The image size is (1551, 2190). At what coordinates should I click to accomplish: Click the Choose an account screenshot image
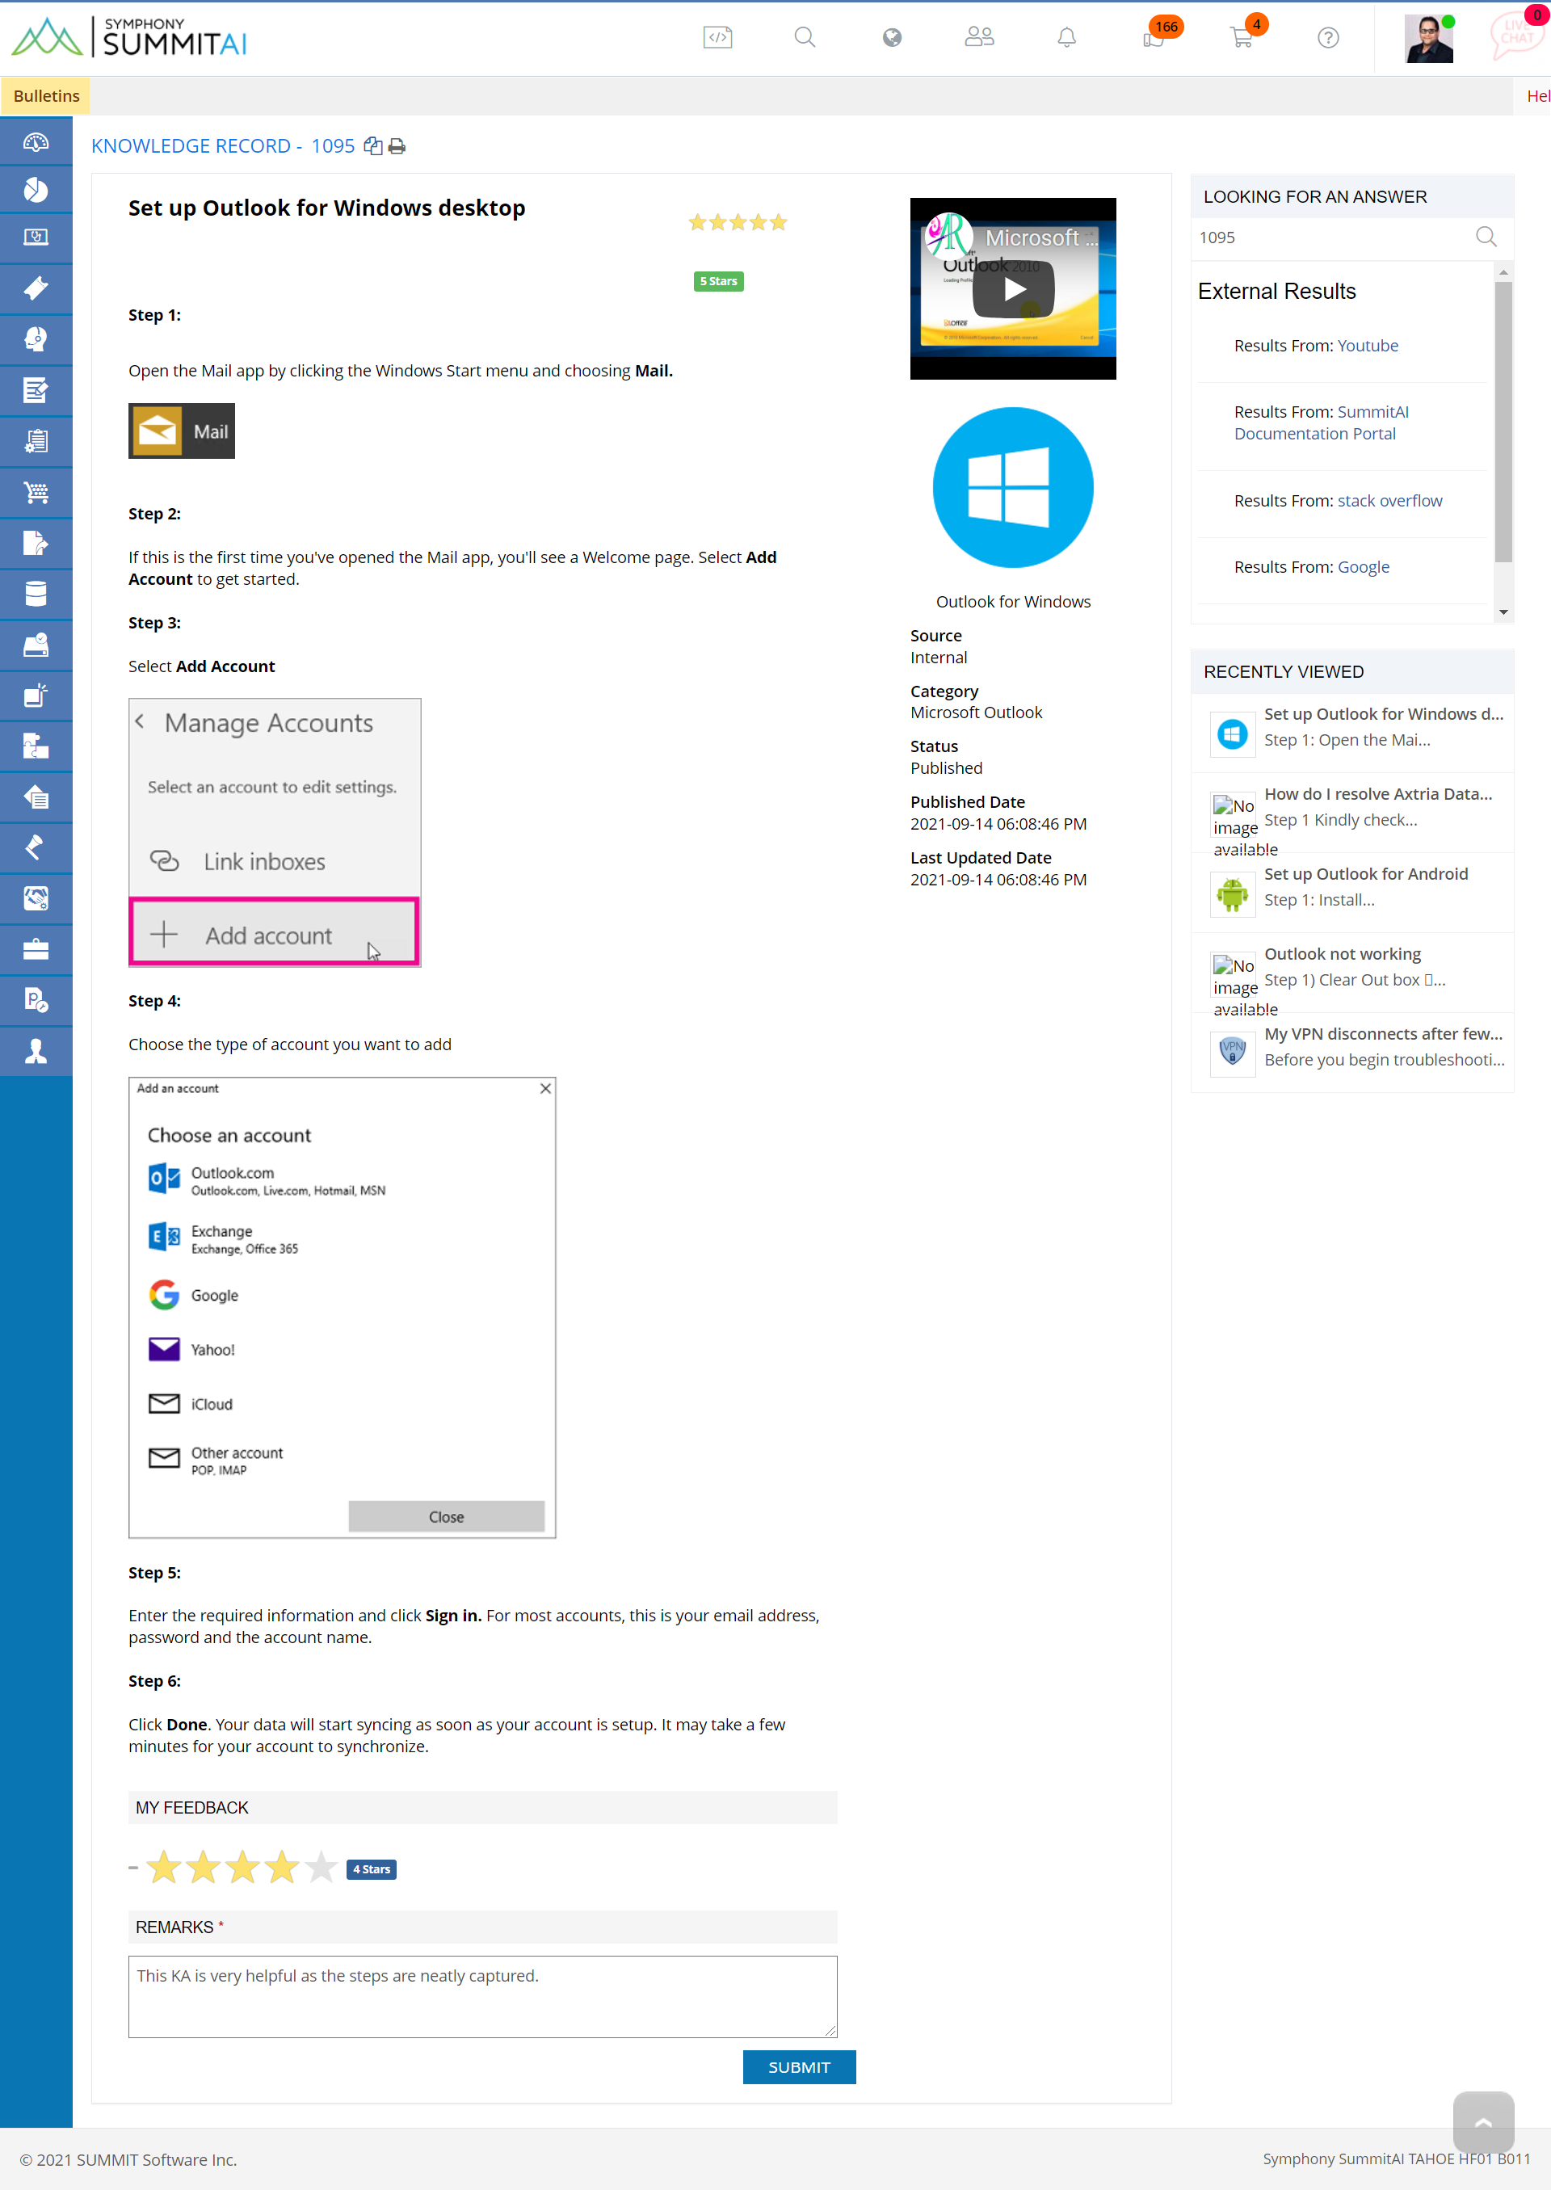coord(342,1308)
